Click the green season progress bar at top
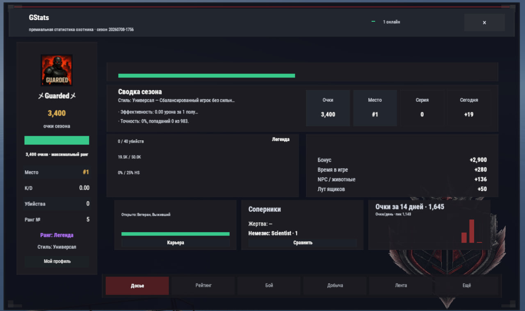This screenshot has width=525, height=311. [207, 75]
